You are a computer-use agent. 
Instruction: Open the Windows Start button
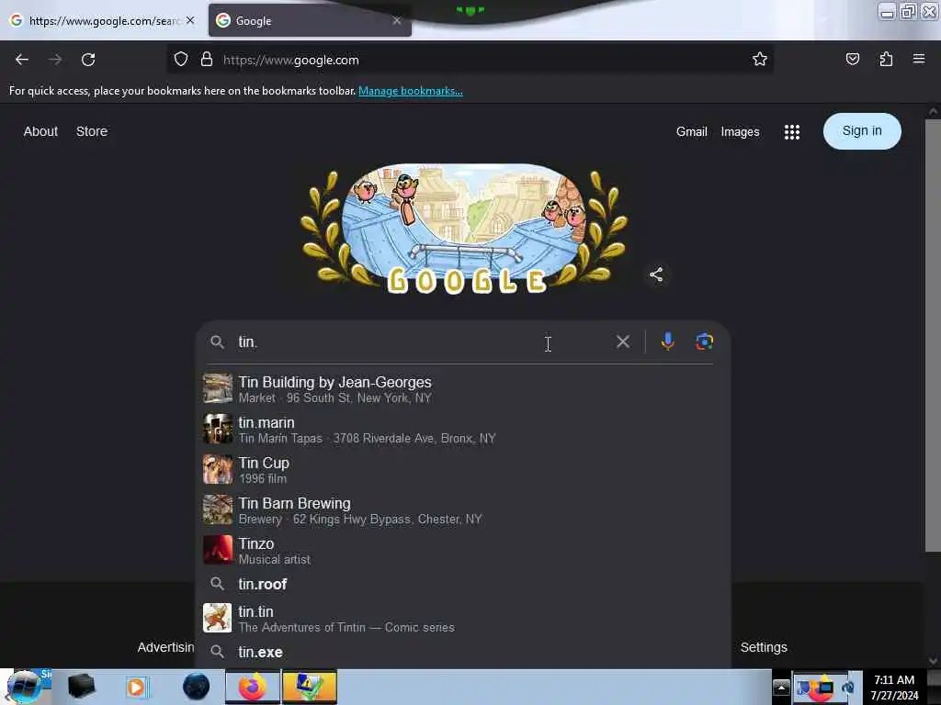click(24, 687)
